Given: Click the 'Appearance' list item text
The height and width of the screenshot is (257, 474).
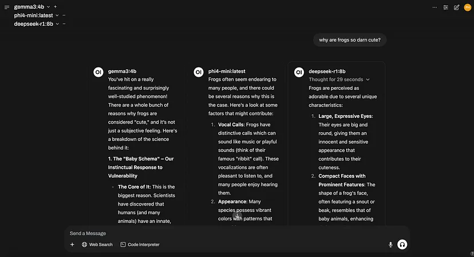Looking at the screenshot, I should click(232, 201).
